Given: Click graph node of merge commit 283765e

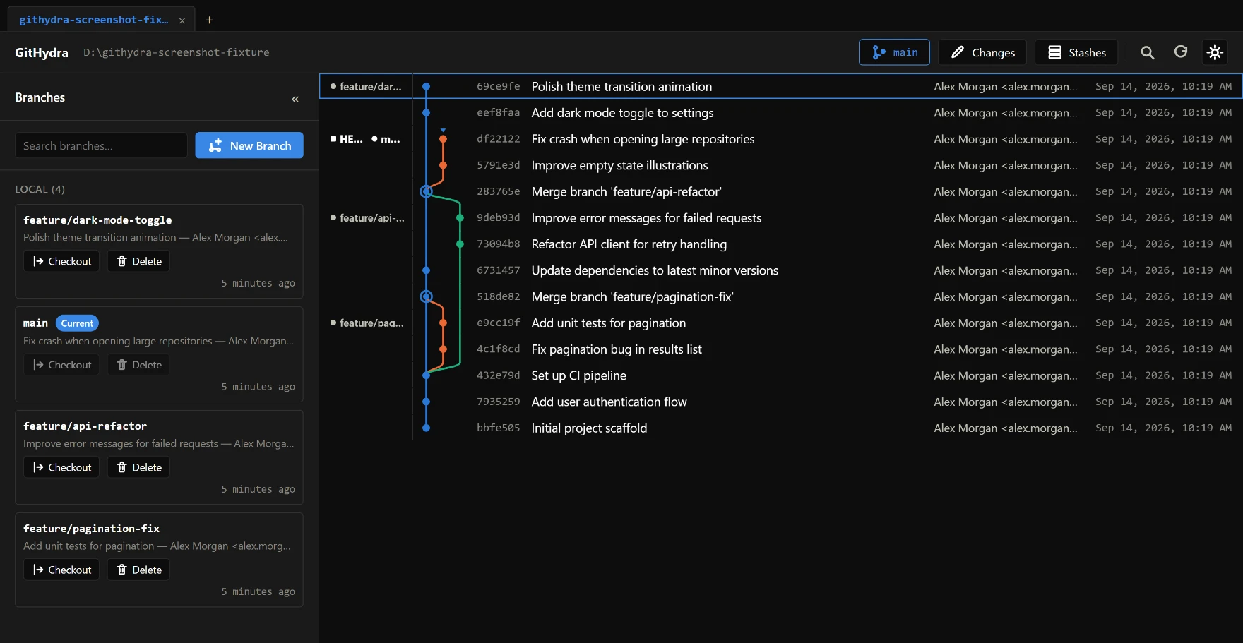Looking at the screenshot, I should click(x=426, y=191).
